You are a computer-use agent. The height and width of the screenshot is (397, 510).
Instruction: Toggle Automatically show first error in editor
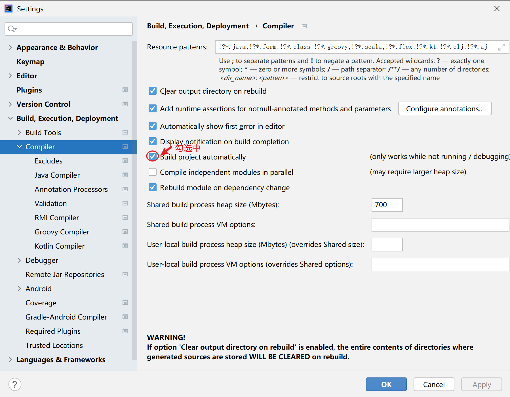click(153, 126)
